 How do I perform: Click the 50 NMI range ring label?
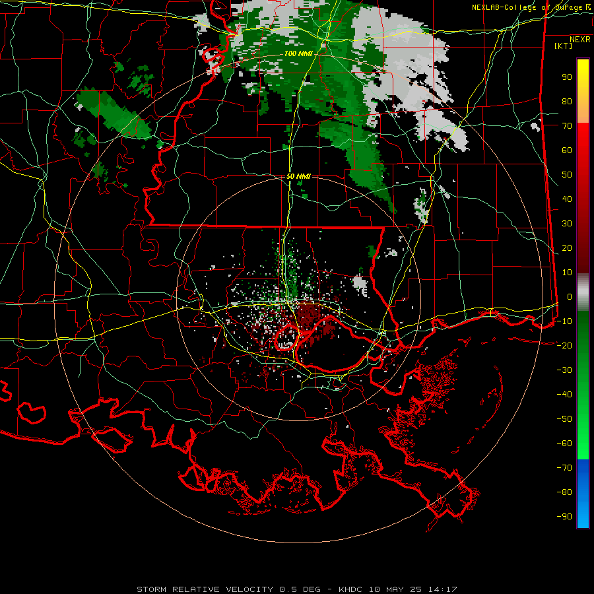click(x=298, y=176)
